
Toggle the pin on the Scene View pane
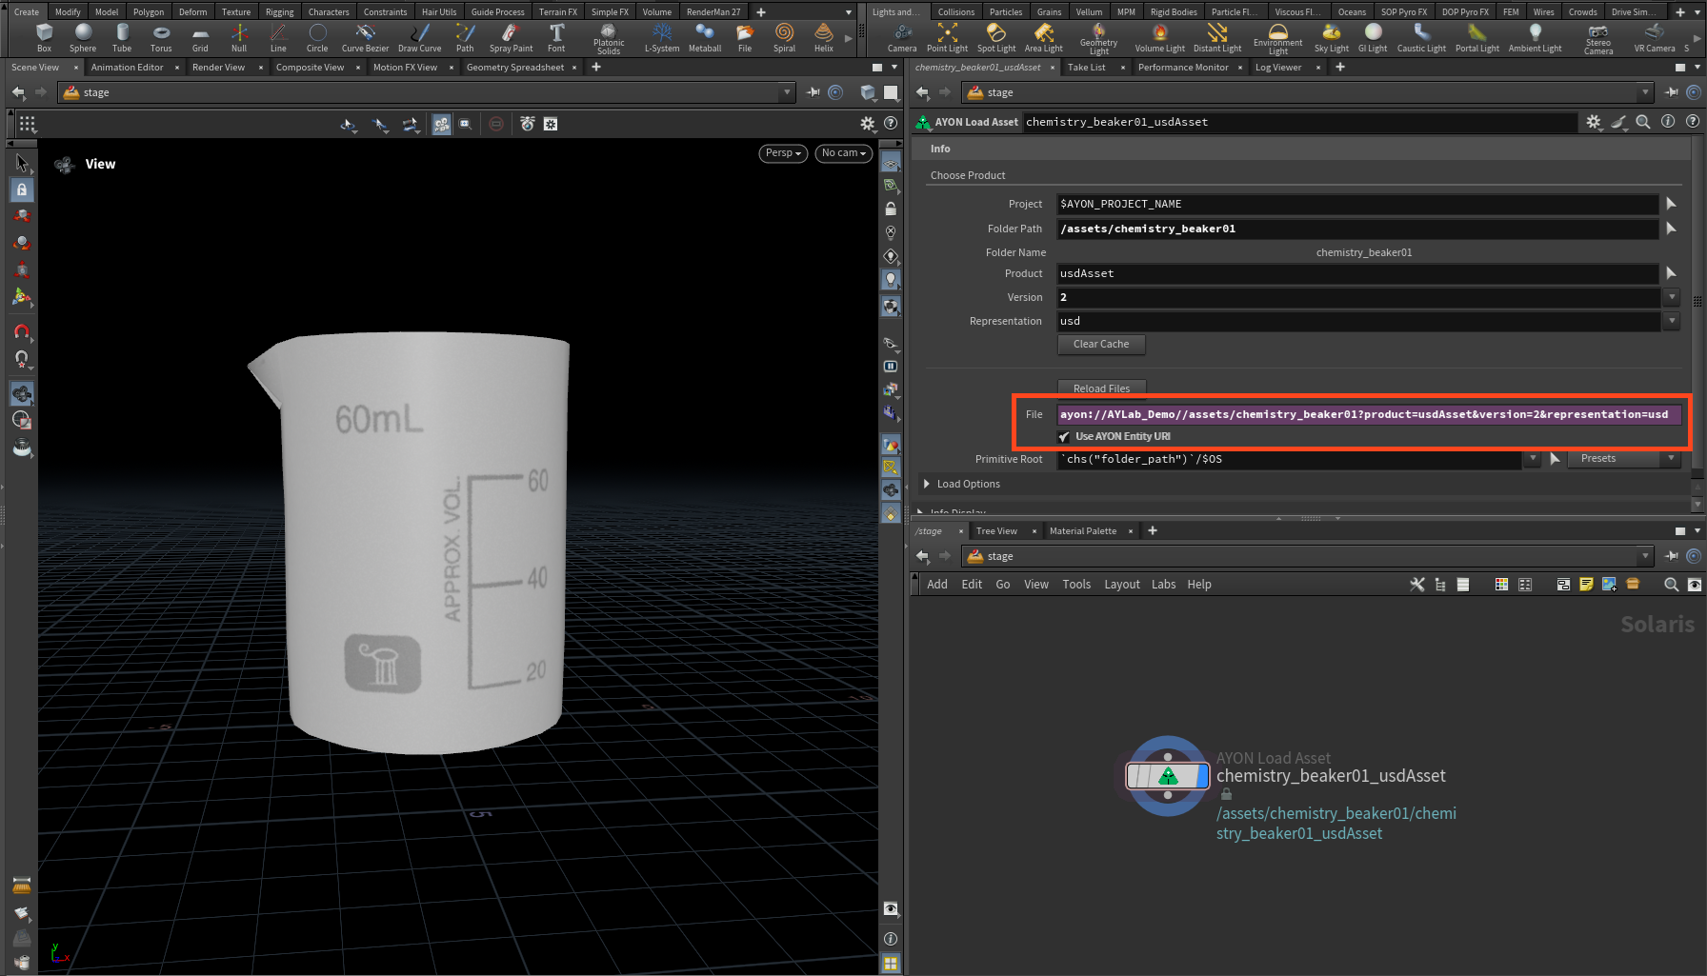(x=813, y=92)
